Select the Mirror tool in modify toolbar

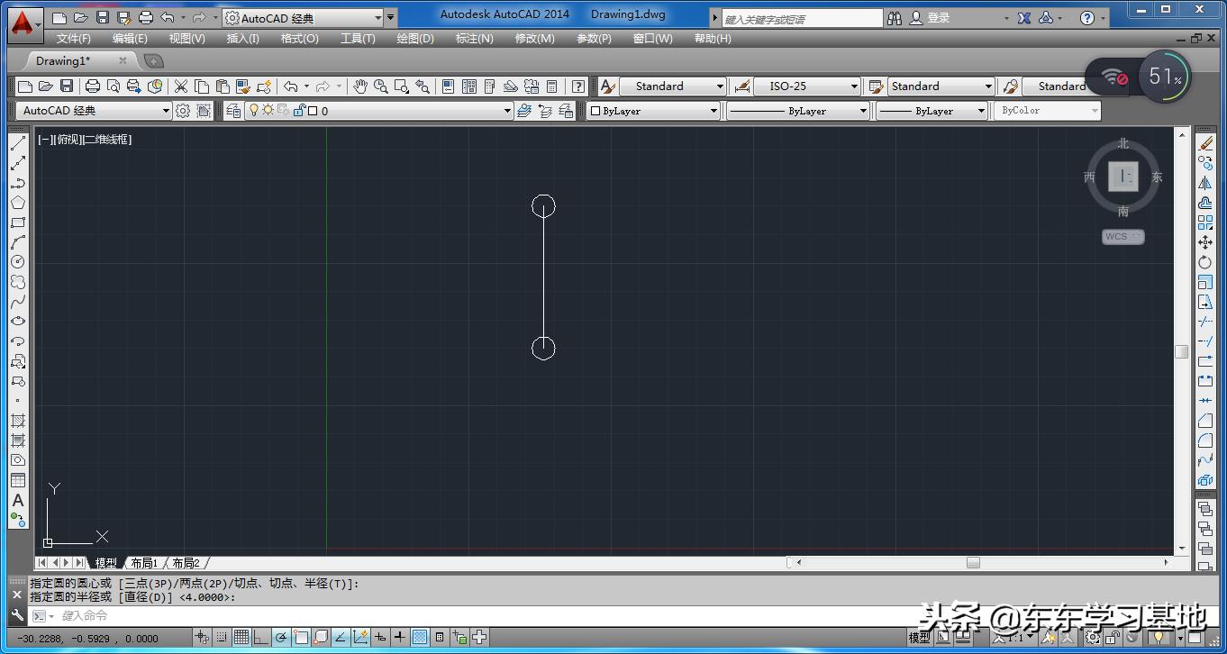pos(1205,183)
